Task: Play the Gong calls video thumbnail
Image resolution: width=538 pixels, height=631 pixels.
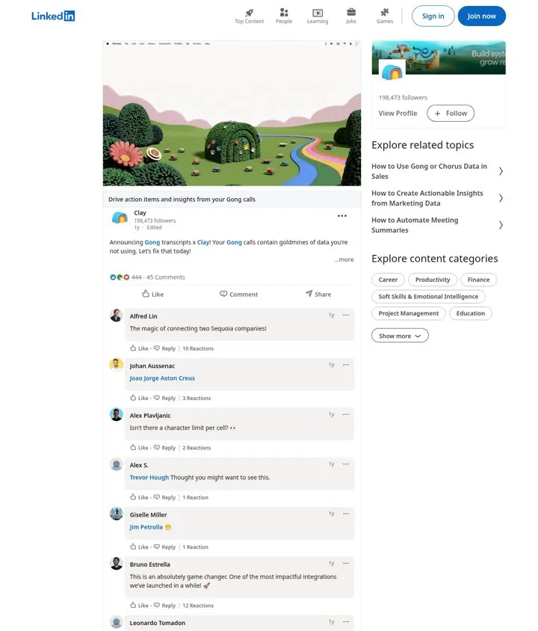Action: point(232,114)
